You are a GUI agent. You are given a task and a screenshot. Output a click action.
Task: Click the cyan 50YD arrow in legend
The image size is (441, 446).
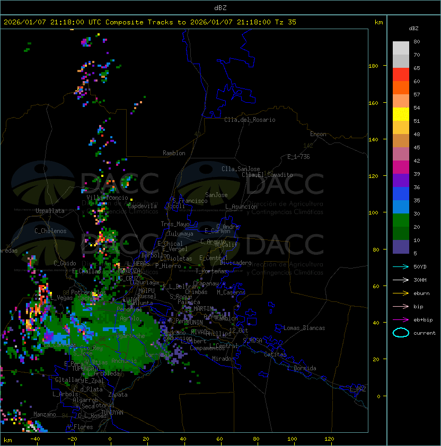(401, 267)
